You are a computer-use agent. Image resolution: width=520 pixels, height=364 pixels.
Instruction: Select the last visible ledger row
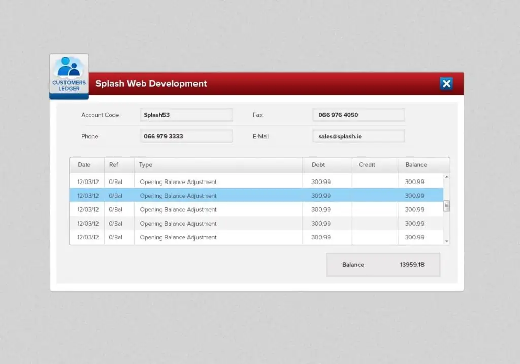(x=256, y=237)
